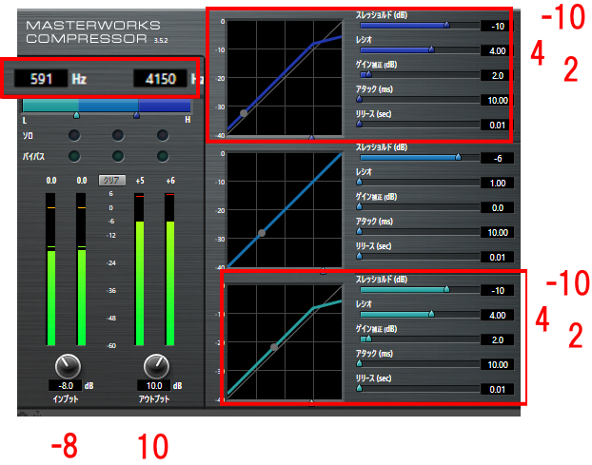Select mid band attack value 10.00
The image size is (592, 465).
click(x=497, y=232)
